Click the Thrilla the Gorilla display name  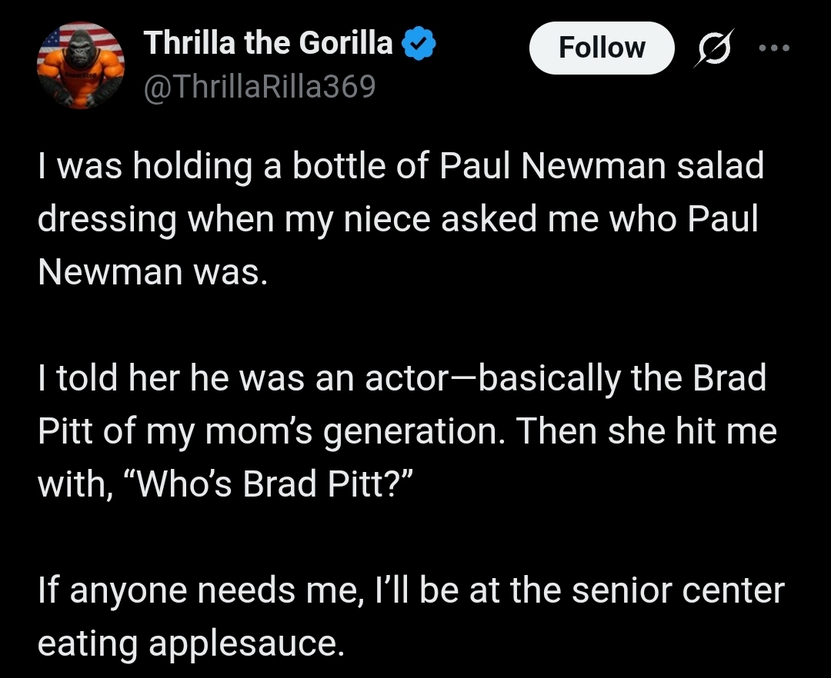269,43
